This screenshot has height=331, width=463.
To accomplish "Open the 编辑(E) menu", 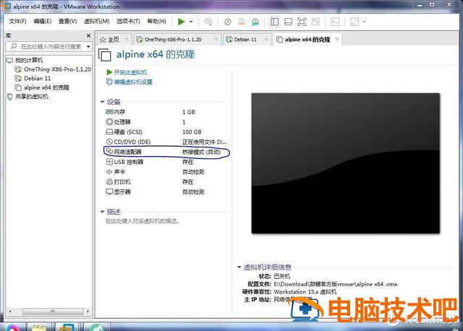I will click(x=43, y=21).
